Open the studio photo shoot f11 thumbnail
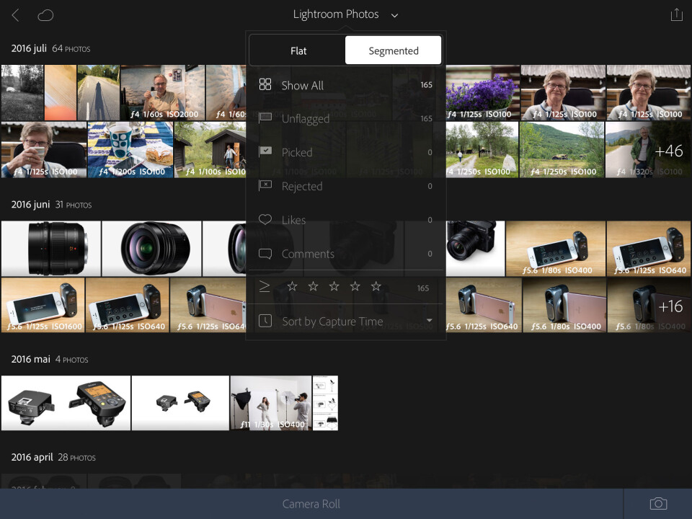 (271, 403)
